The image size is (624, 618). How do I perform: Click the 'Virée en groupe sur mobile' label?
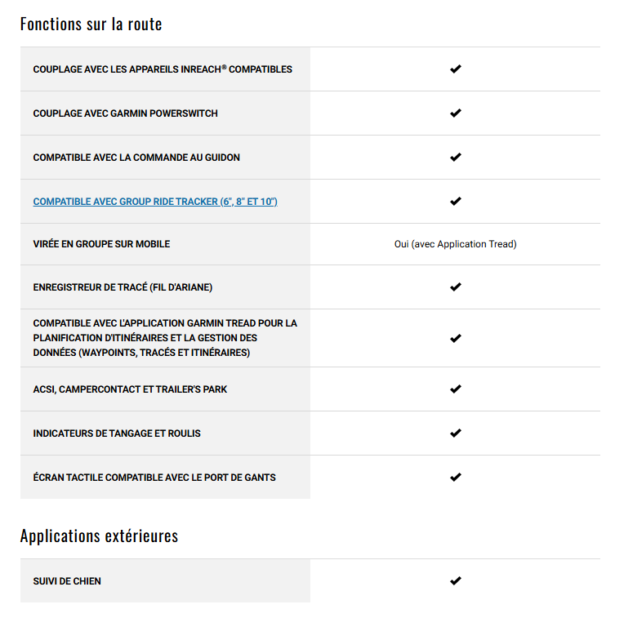point(101,244)
